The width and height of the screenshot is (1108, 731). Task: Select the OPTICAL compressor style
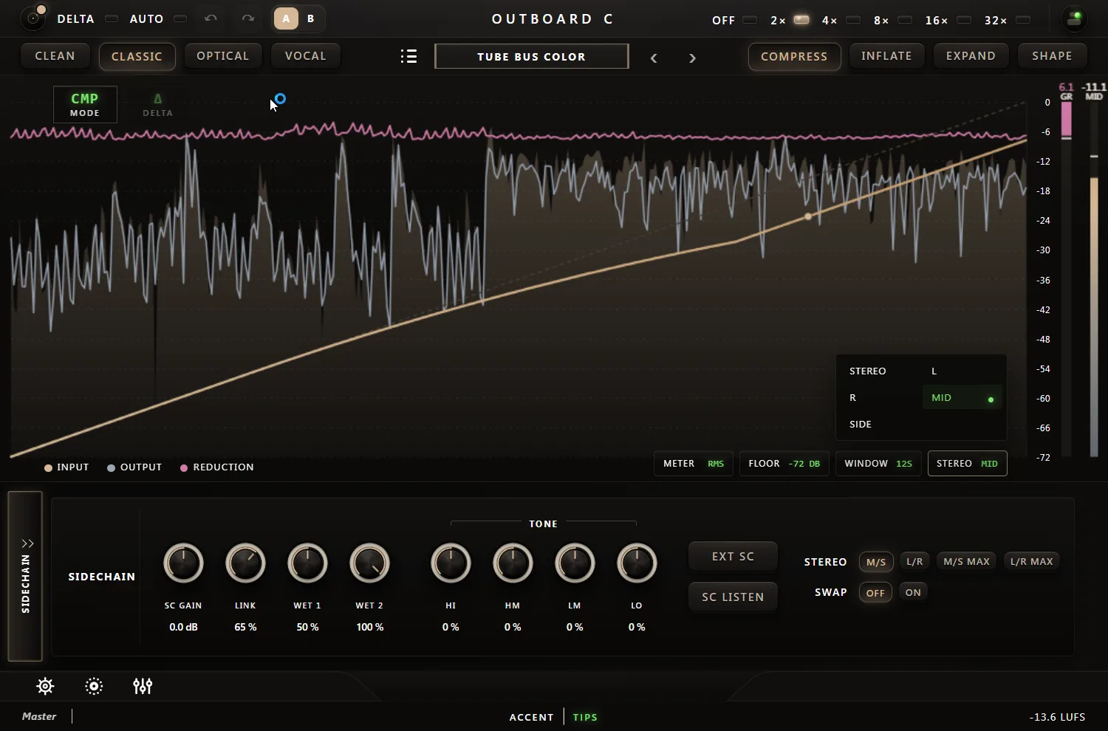click(223, 56)
